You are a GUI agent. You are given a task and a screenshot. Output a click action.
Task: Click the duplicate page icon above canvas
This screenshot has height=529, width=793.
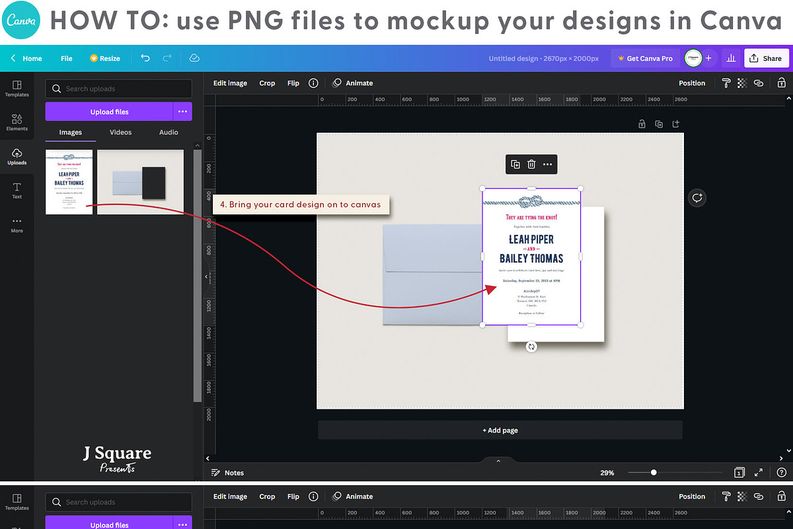pyautogui.click(x=659, y=124)
